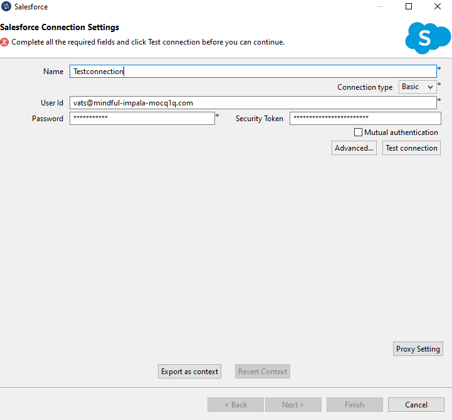
Task: Click the Test connection button
Action: coord(411,148)
